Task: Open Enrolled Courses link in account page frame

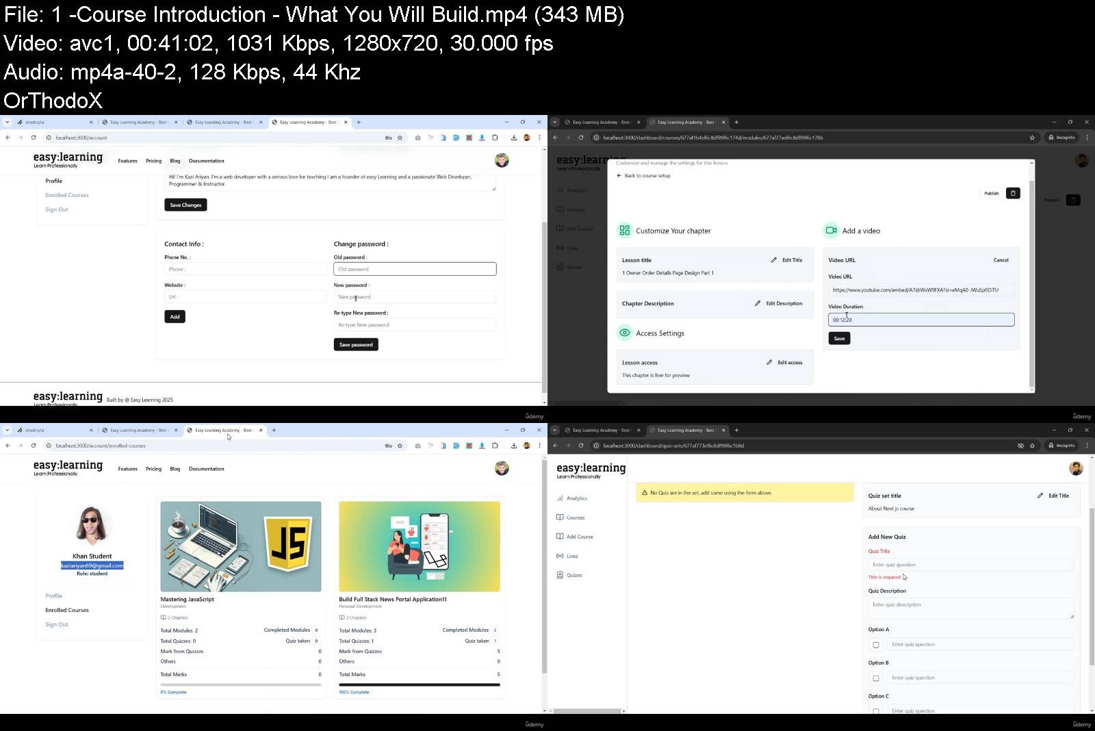Action: (x=67, y=195)
